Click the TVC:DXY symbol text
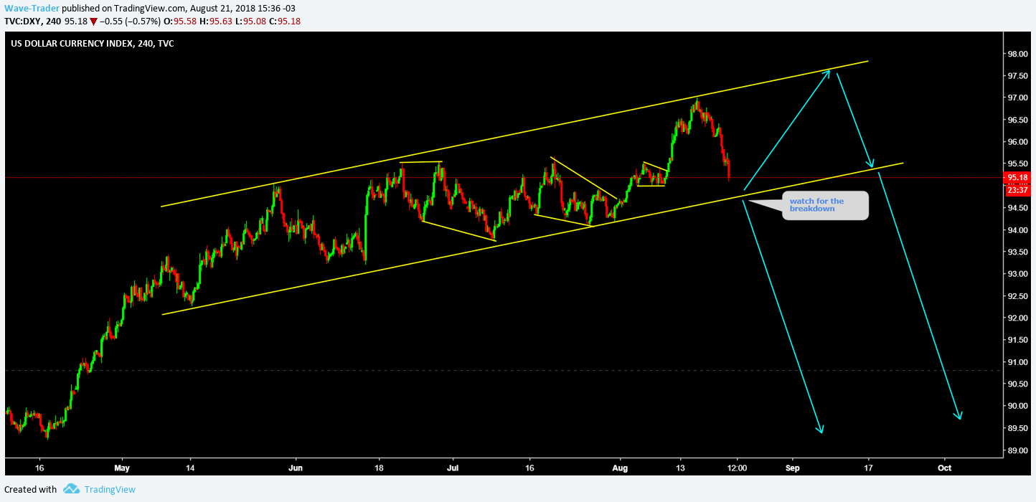Screen dimensions: 1036x502 tap(24, 22)
